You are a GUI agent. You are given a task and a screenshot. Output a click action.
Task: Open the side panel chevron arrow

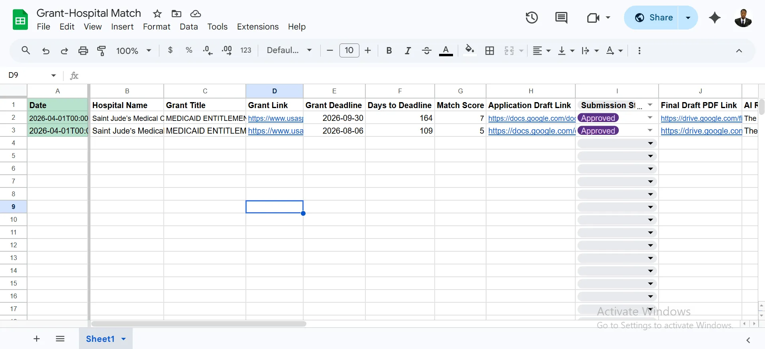point(748,340)
